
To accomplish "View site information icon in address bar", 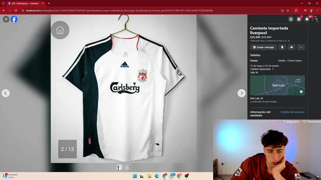I will click(x=23, y=10).
